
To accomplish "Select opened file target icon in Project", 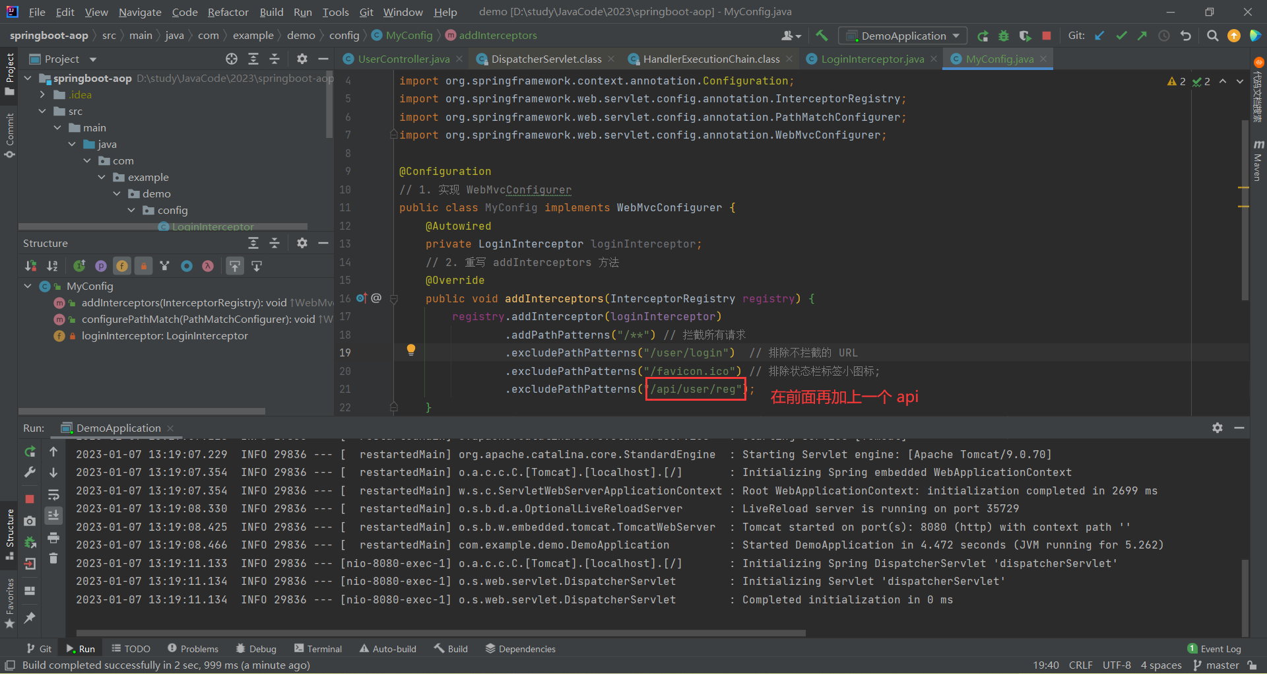I will pyautogui.click(x=232, y=59).
